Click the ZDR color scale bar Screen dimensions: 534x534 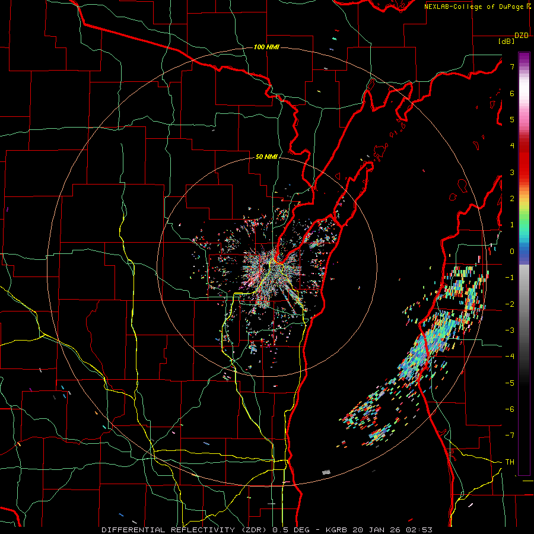[x=524, y=263]
